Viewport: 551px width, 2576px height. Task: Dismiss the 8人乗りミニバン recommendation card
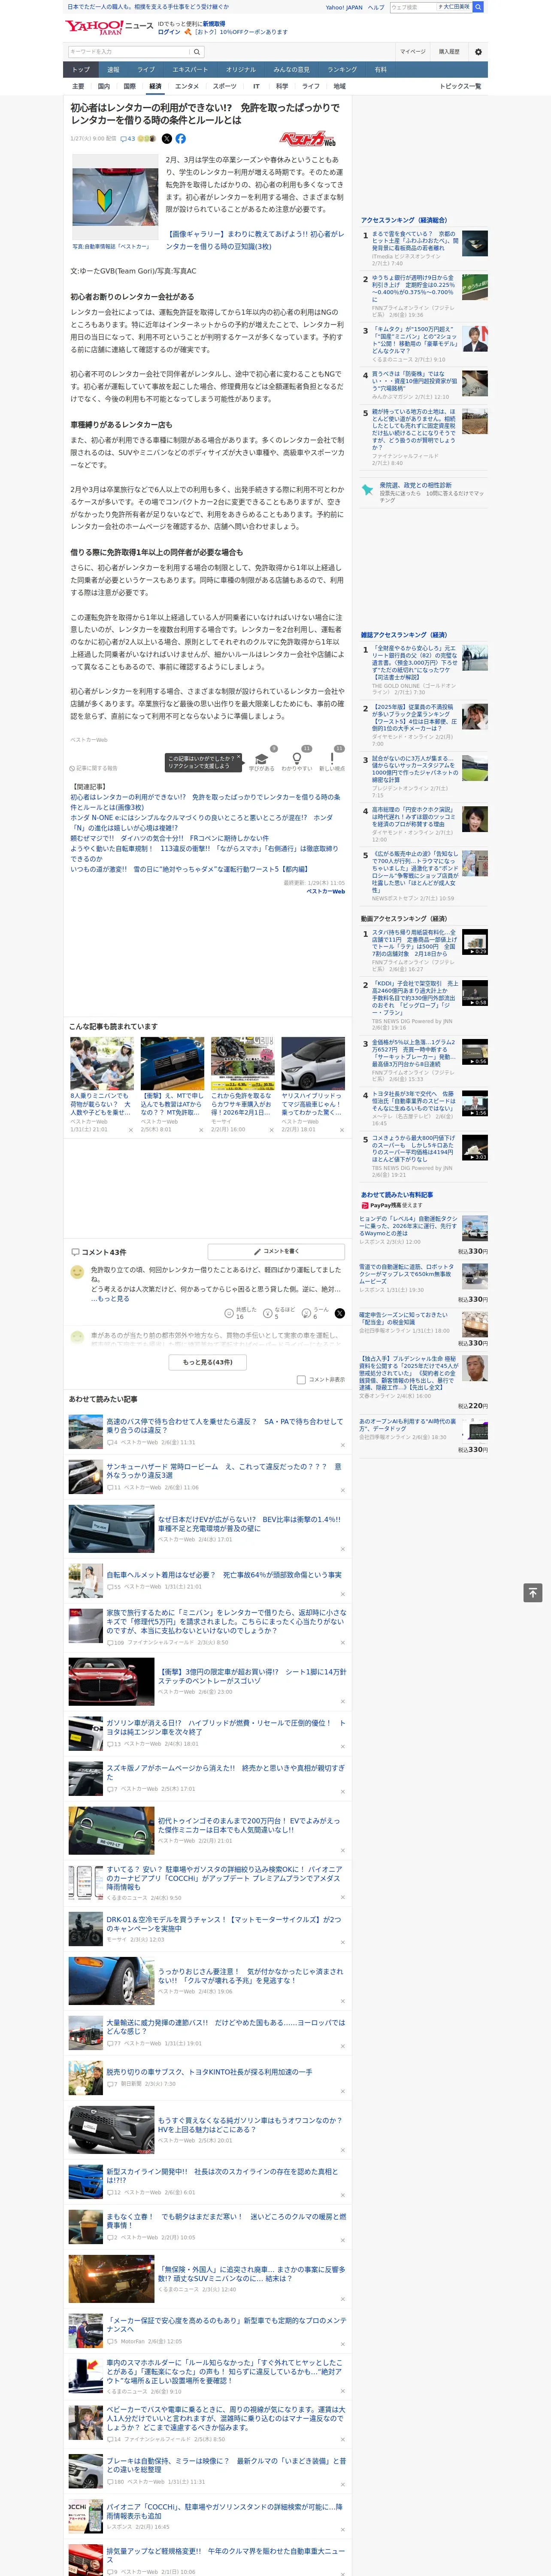pos(131,1130)
